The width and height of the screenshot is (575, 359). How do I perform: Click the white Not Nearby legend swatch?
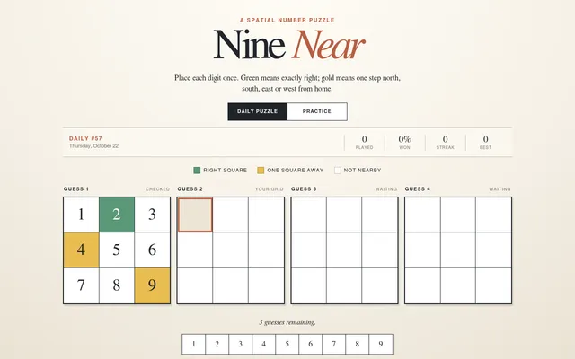click(x=338, y=171)
